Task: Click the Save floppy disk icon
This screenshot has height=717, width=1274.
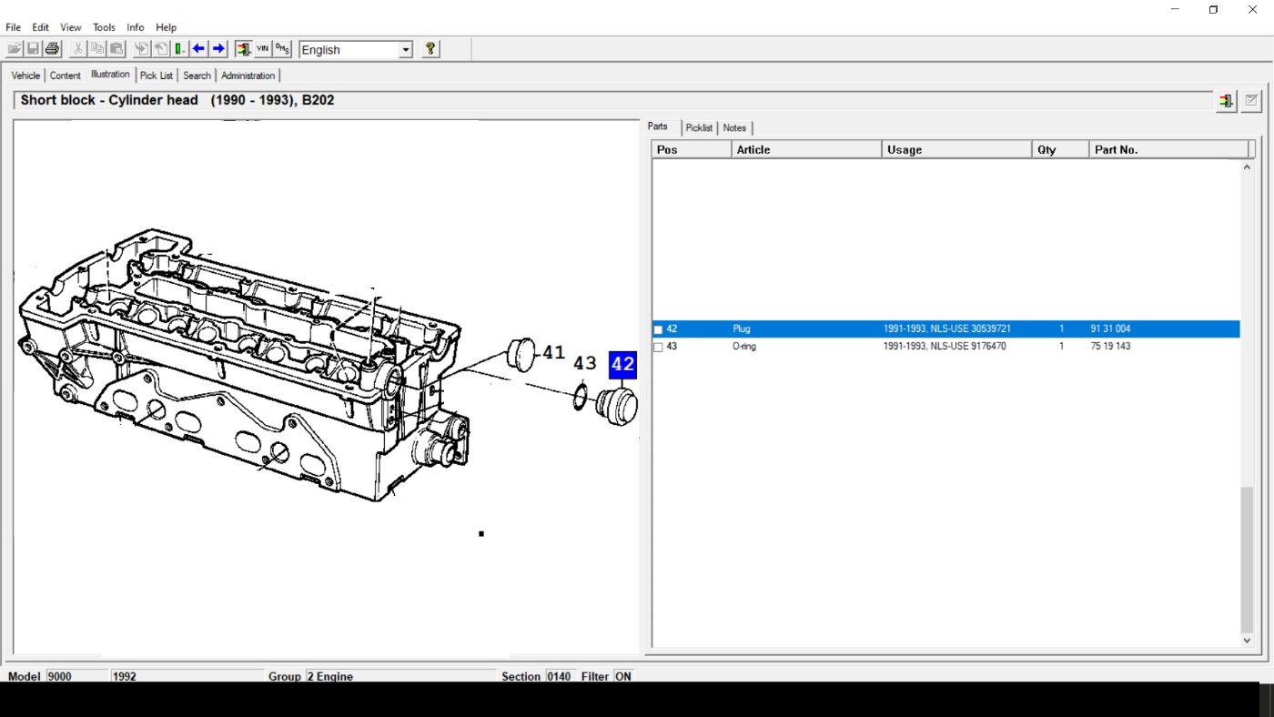Action: point(33,49)
